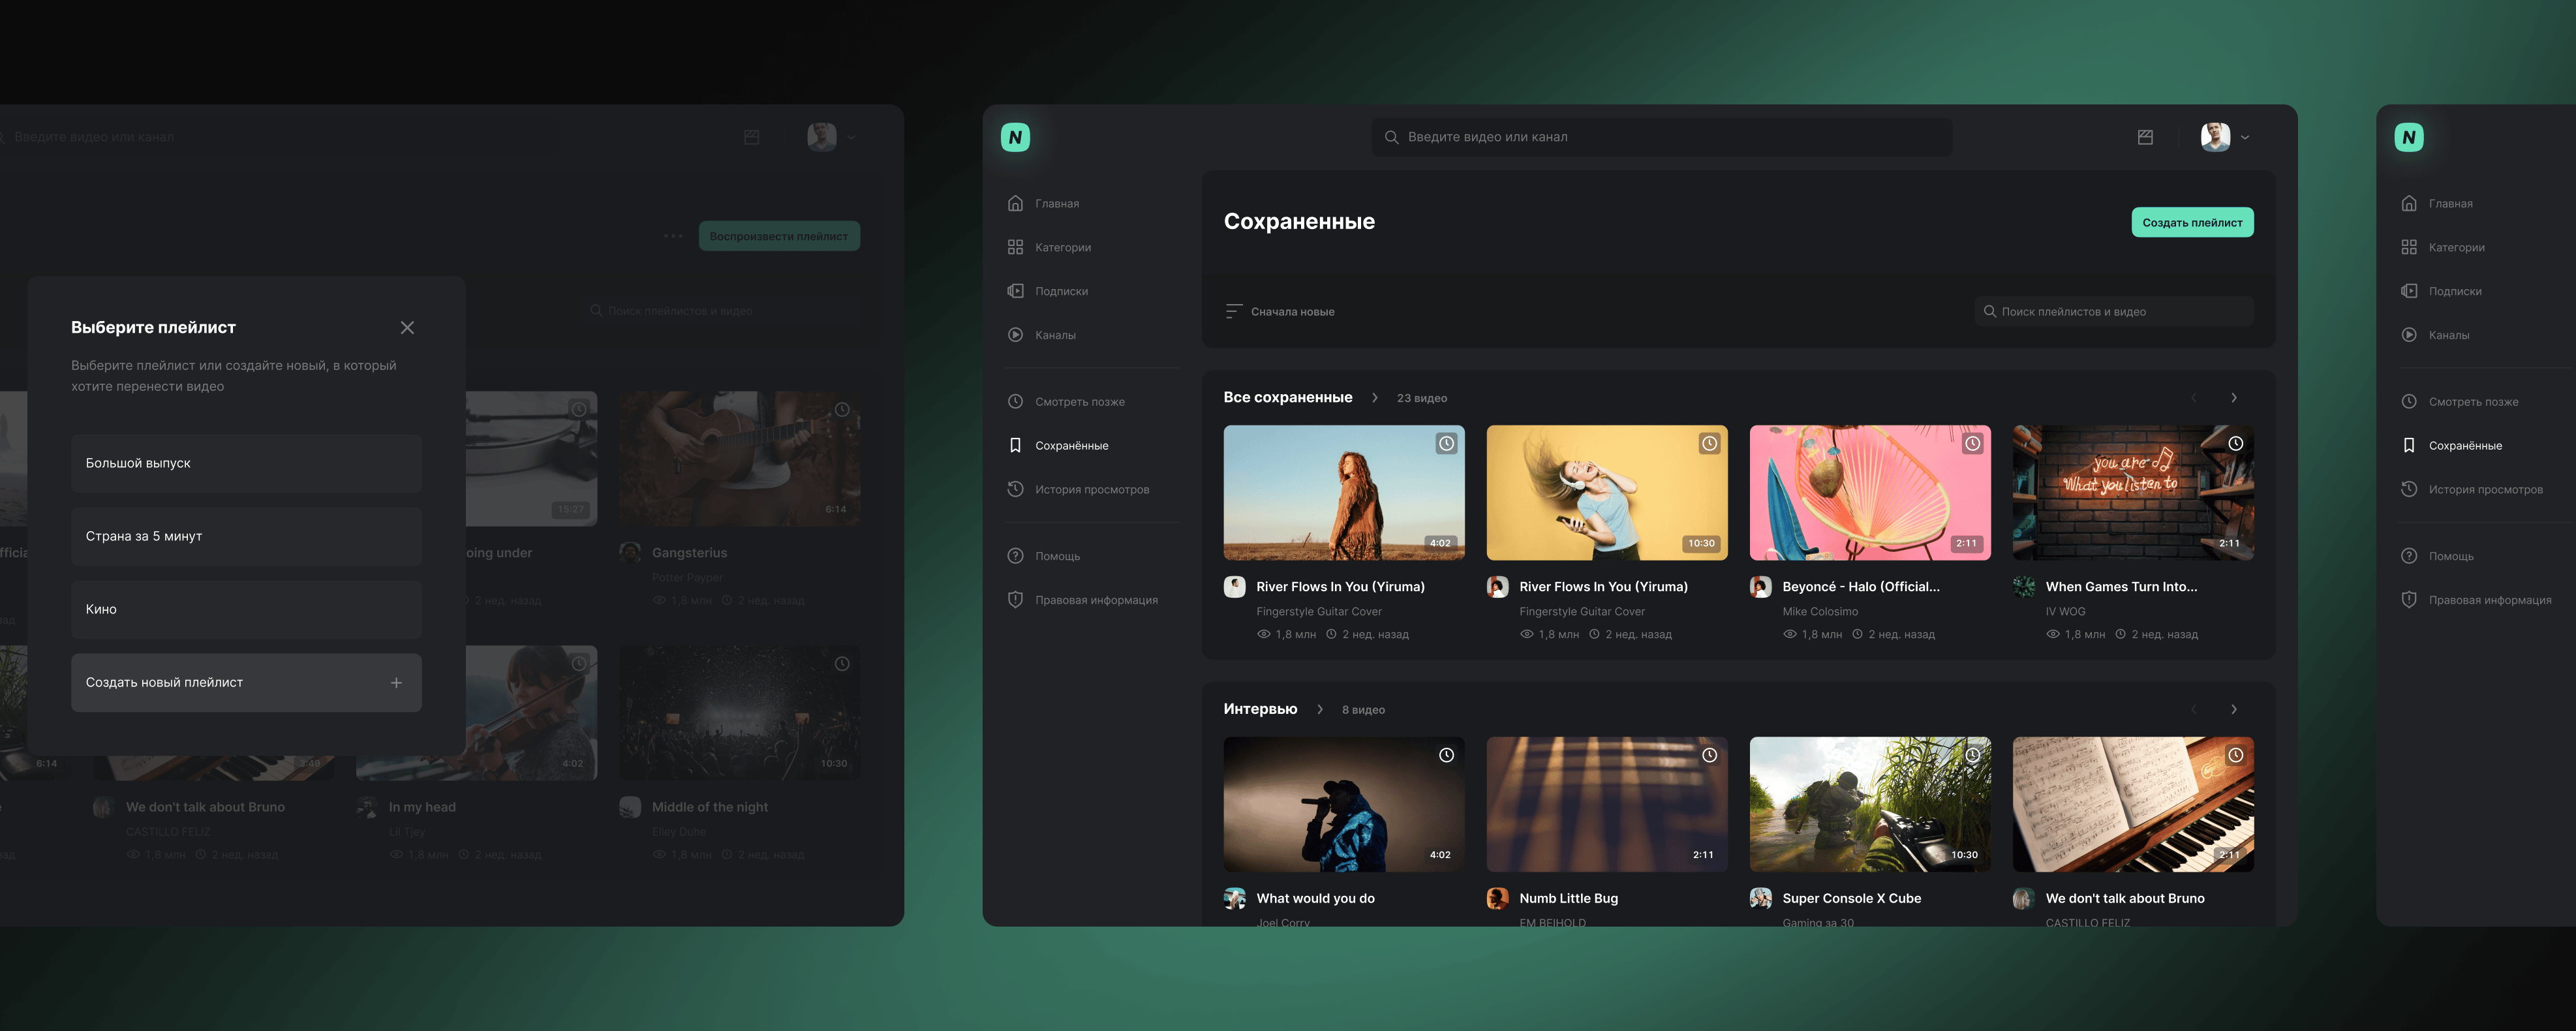Click the channel avatar beside Beyoncé - Halo title
2576x1031 pixels.
click(1760, 587)
